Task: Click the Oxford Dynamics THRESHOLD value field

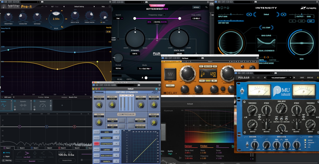Action: [99, 99]
